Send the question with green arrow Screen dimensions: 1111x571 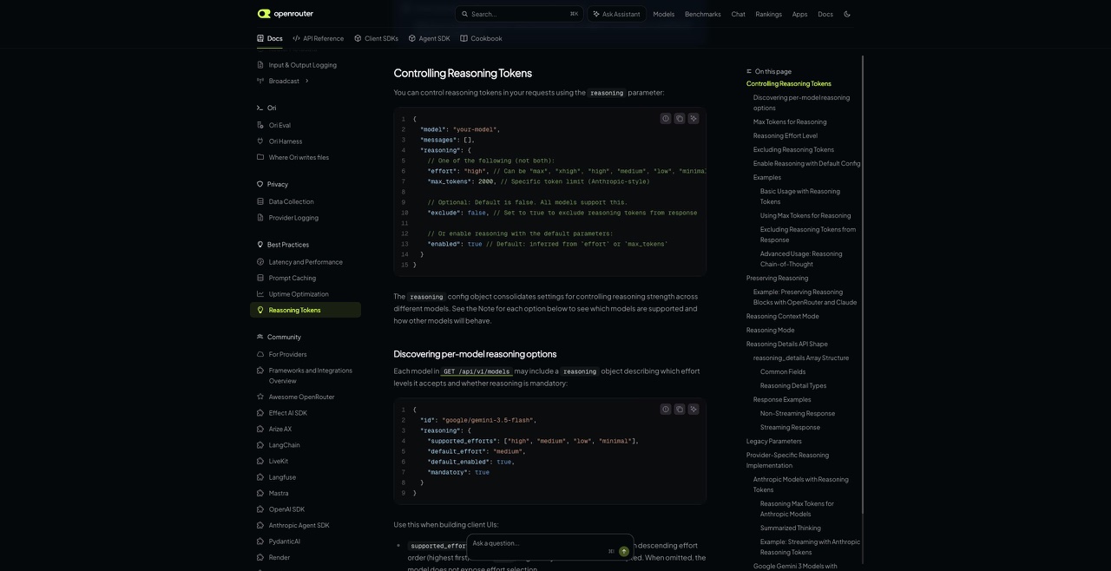coord(624,551)
